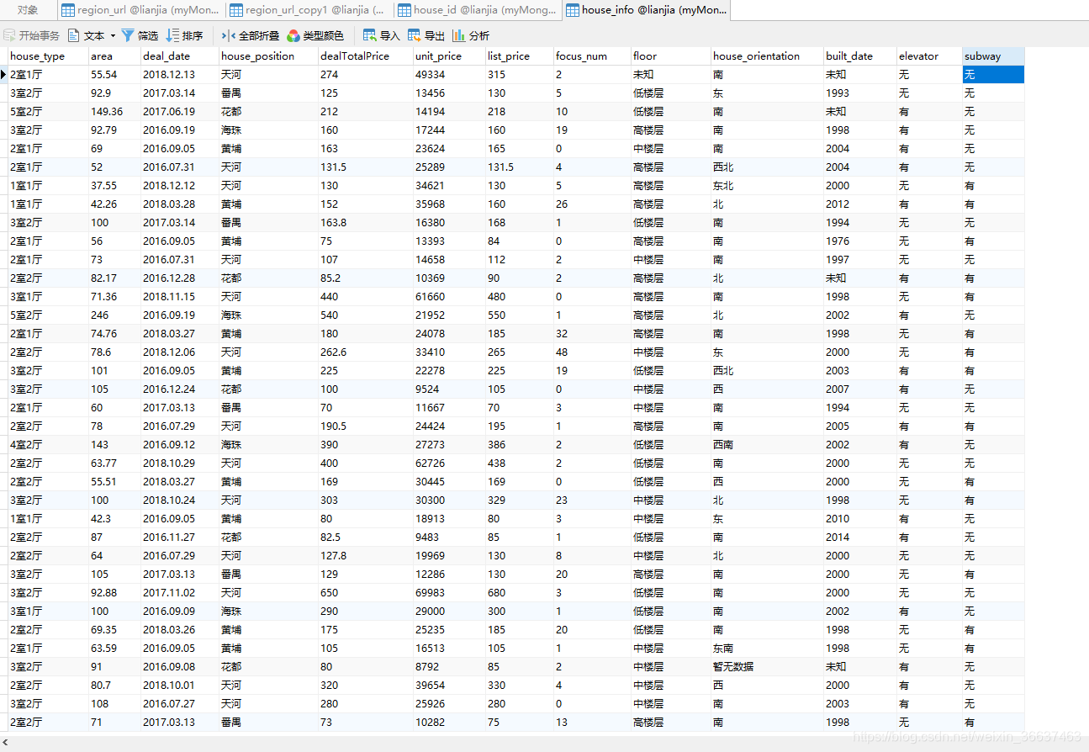
Task: Select the deal_date cell 2017.11.02
Action: tap(180, 593)
